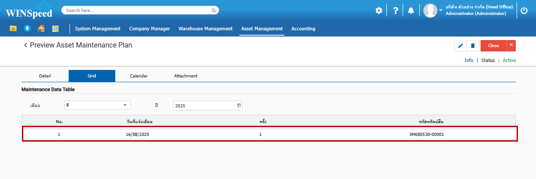The image size is (536, 179).
Task: Click the blue bookmark icon
Action: click(x=27, y=29)
